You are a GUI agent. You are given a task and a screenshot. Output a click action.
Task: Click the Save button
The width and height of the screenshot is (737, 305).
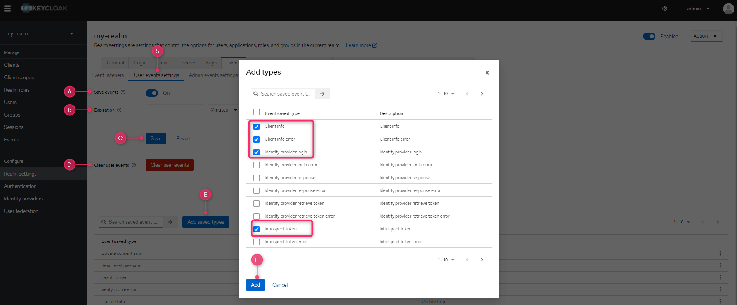(x=156, y=138)
